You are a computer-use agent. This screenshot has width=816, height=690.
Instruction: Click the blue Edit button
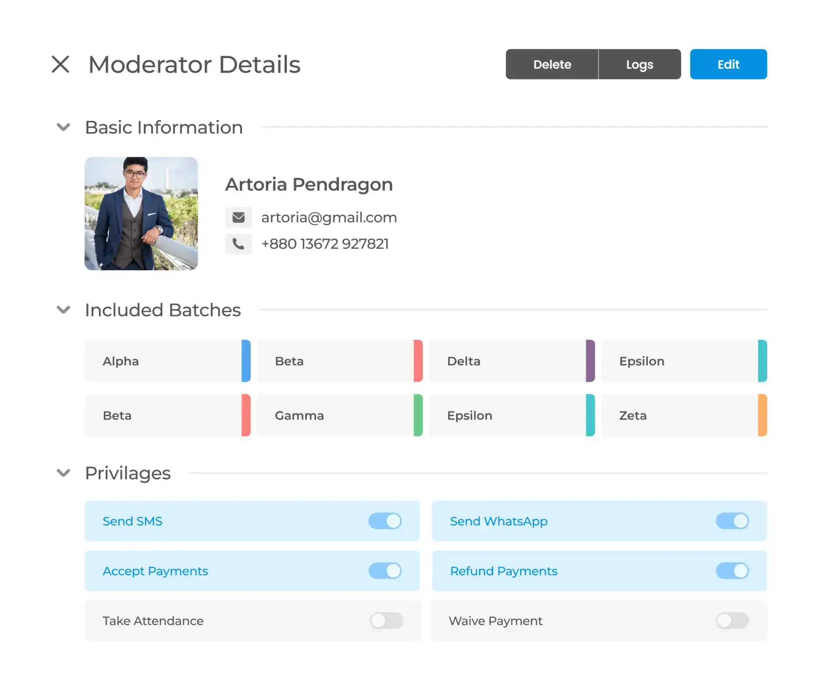tap(728, 64)
